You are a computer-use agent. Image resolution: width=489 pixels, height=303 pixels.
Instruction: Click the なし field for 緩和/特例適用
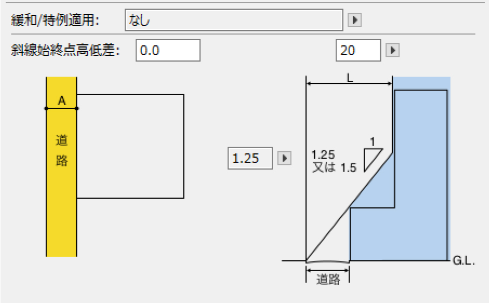[x=233, y=21]
